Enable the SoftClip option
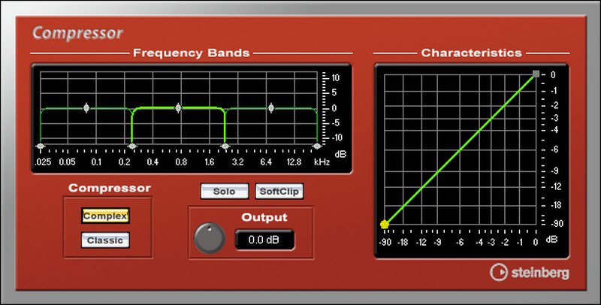This screenshot has width=601, height=305. tap(279, 191)
